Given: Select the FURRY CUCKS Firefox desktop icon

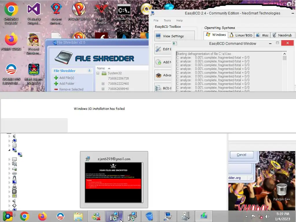Looking at the screenshot, I should point(11,42).
